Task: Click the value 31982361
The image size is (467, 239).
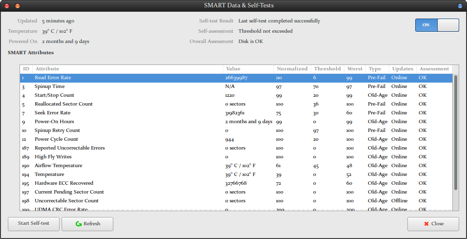Action: 235,113
